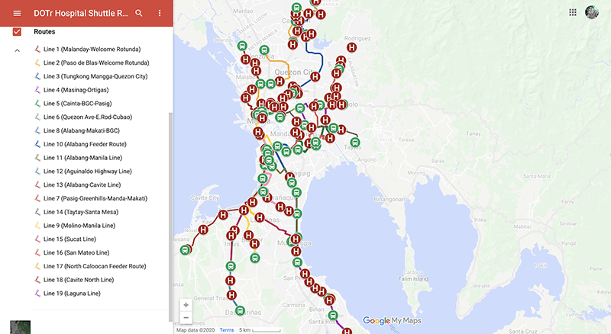
Task: Select Line 10 (Alabang Feeder Route)
Action: coord(85,144)
